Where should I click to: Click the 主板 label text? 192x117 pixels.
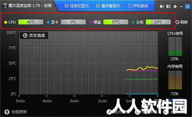(140, 22)
